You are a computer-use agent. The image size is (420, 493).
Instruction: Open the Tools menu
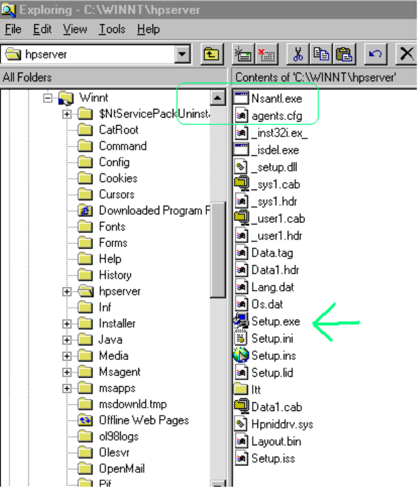pos(112,30)
